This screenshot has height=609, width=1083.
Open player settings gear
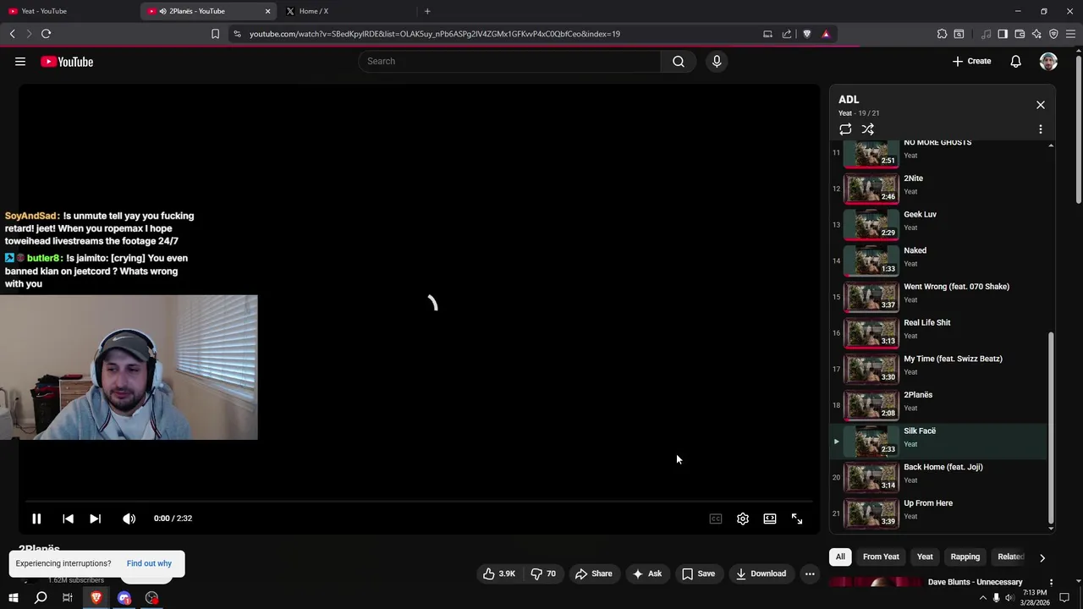click(743, 518)
